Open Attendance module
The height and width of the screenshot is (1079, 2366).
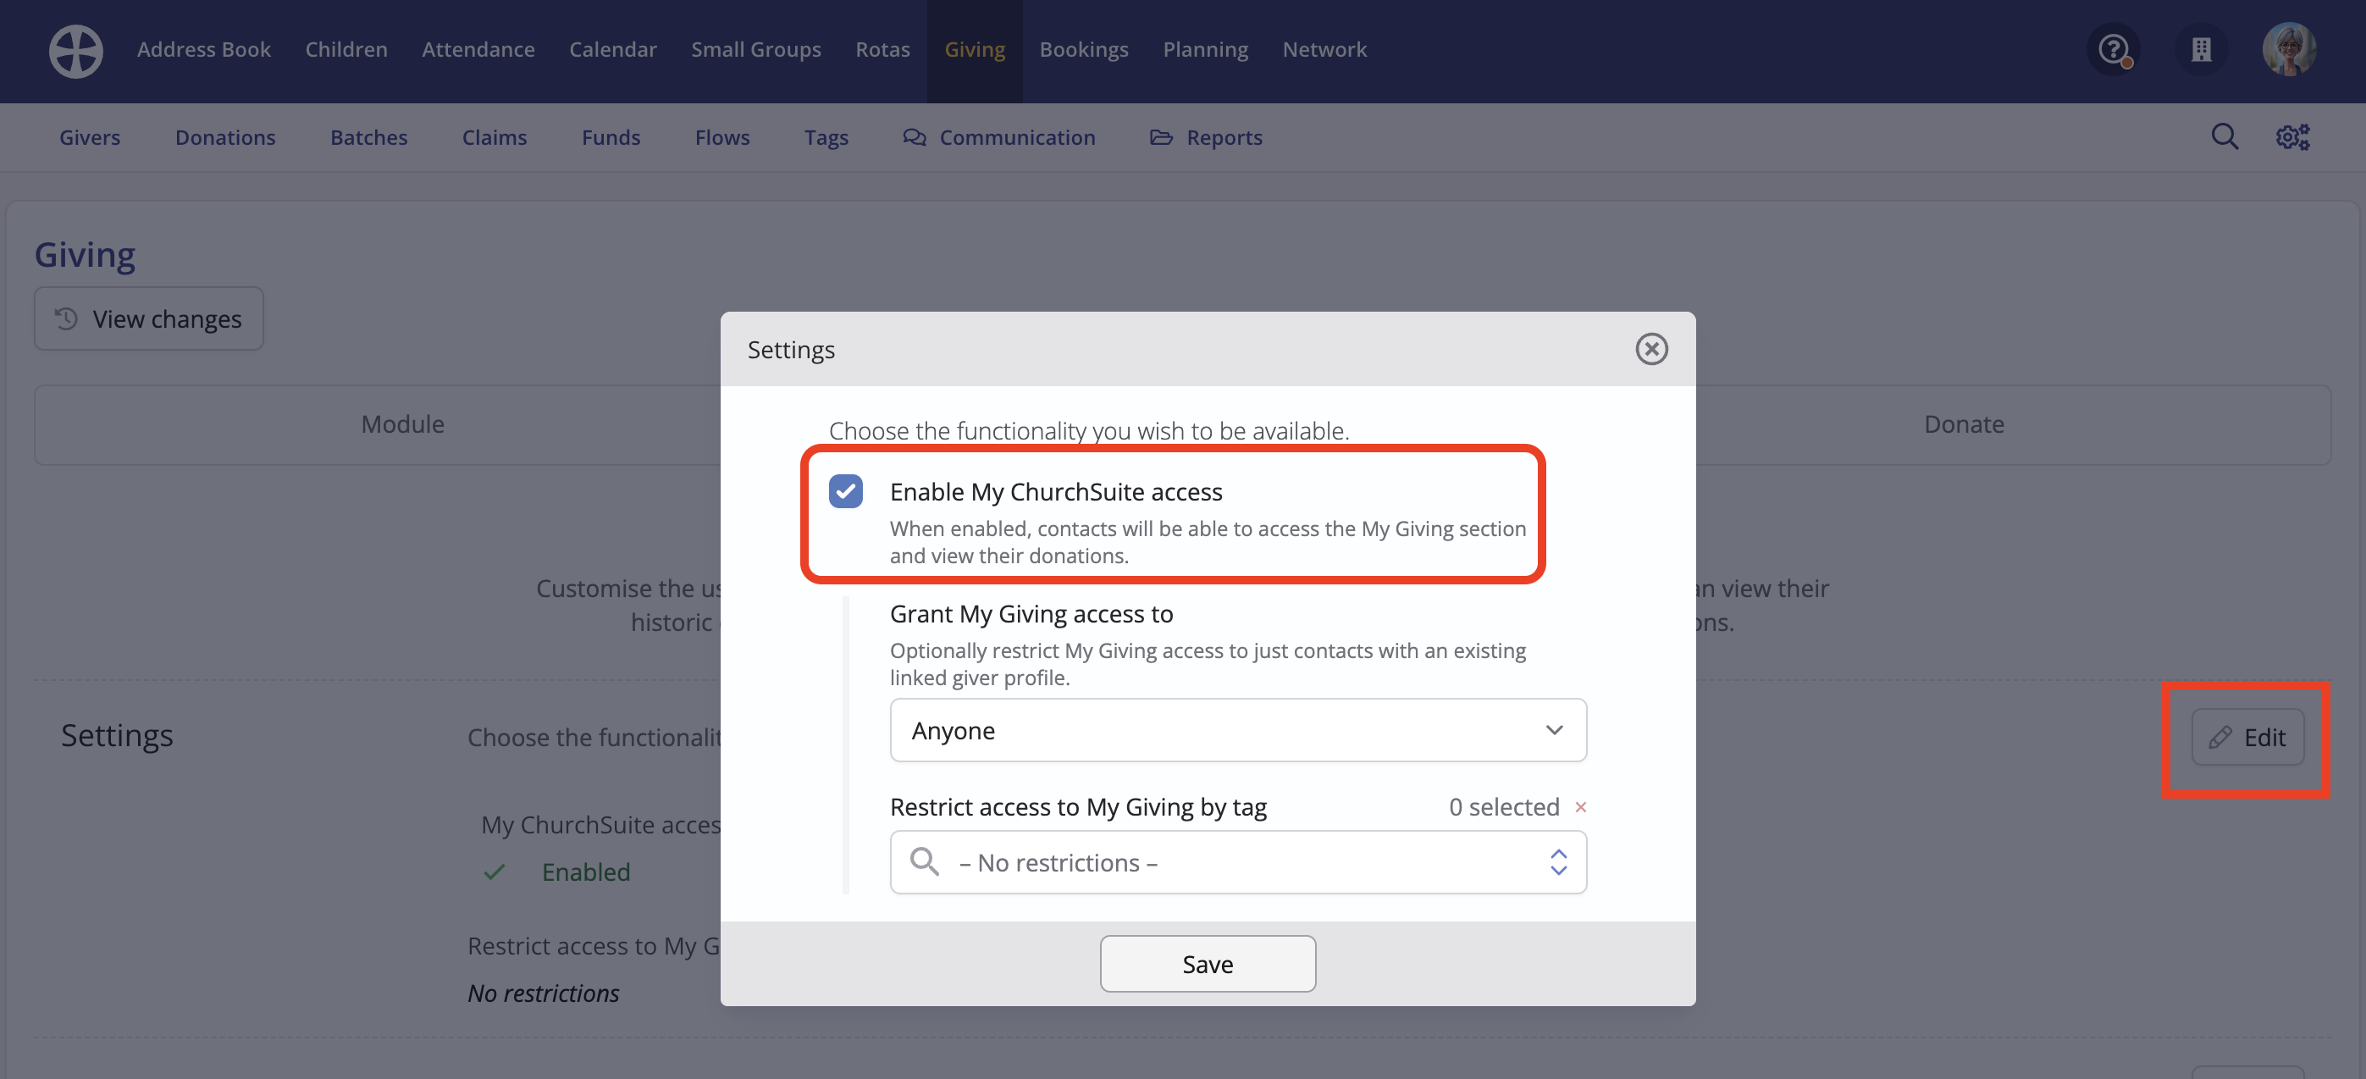pos(478,50)
